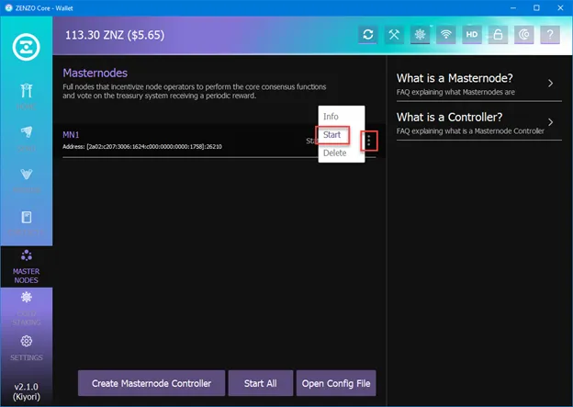The image size is (573, 407).
Task: Click the three-dot menu for MN1
Action: point(369,141)
